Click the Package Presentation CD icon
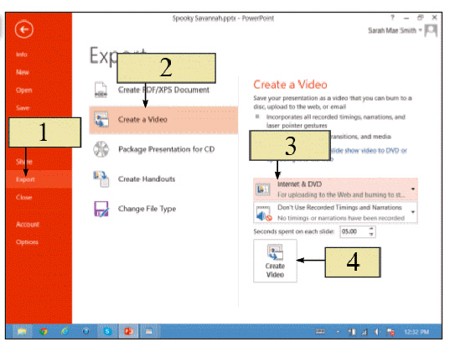The height and width of the screenshot is (347, 450). pos(101,149)
